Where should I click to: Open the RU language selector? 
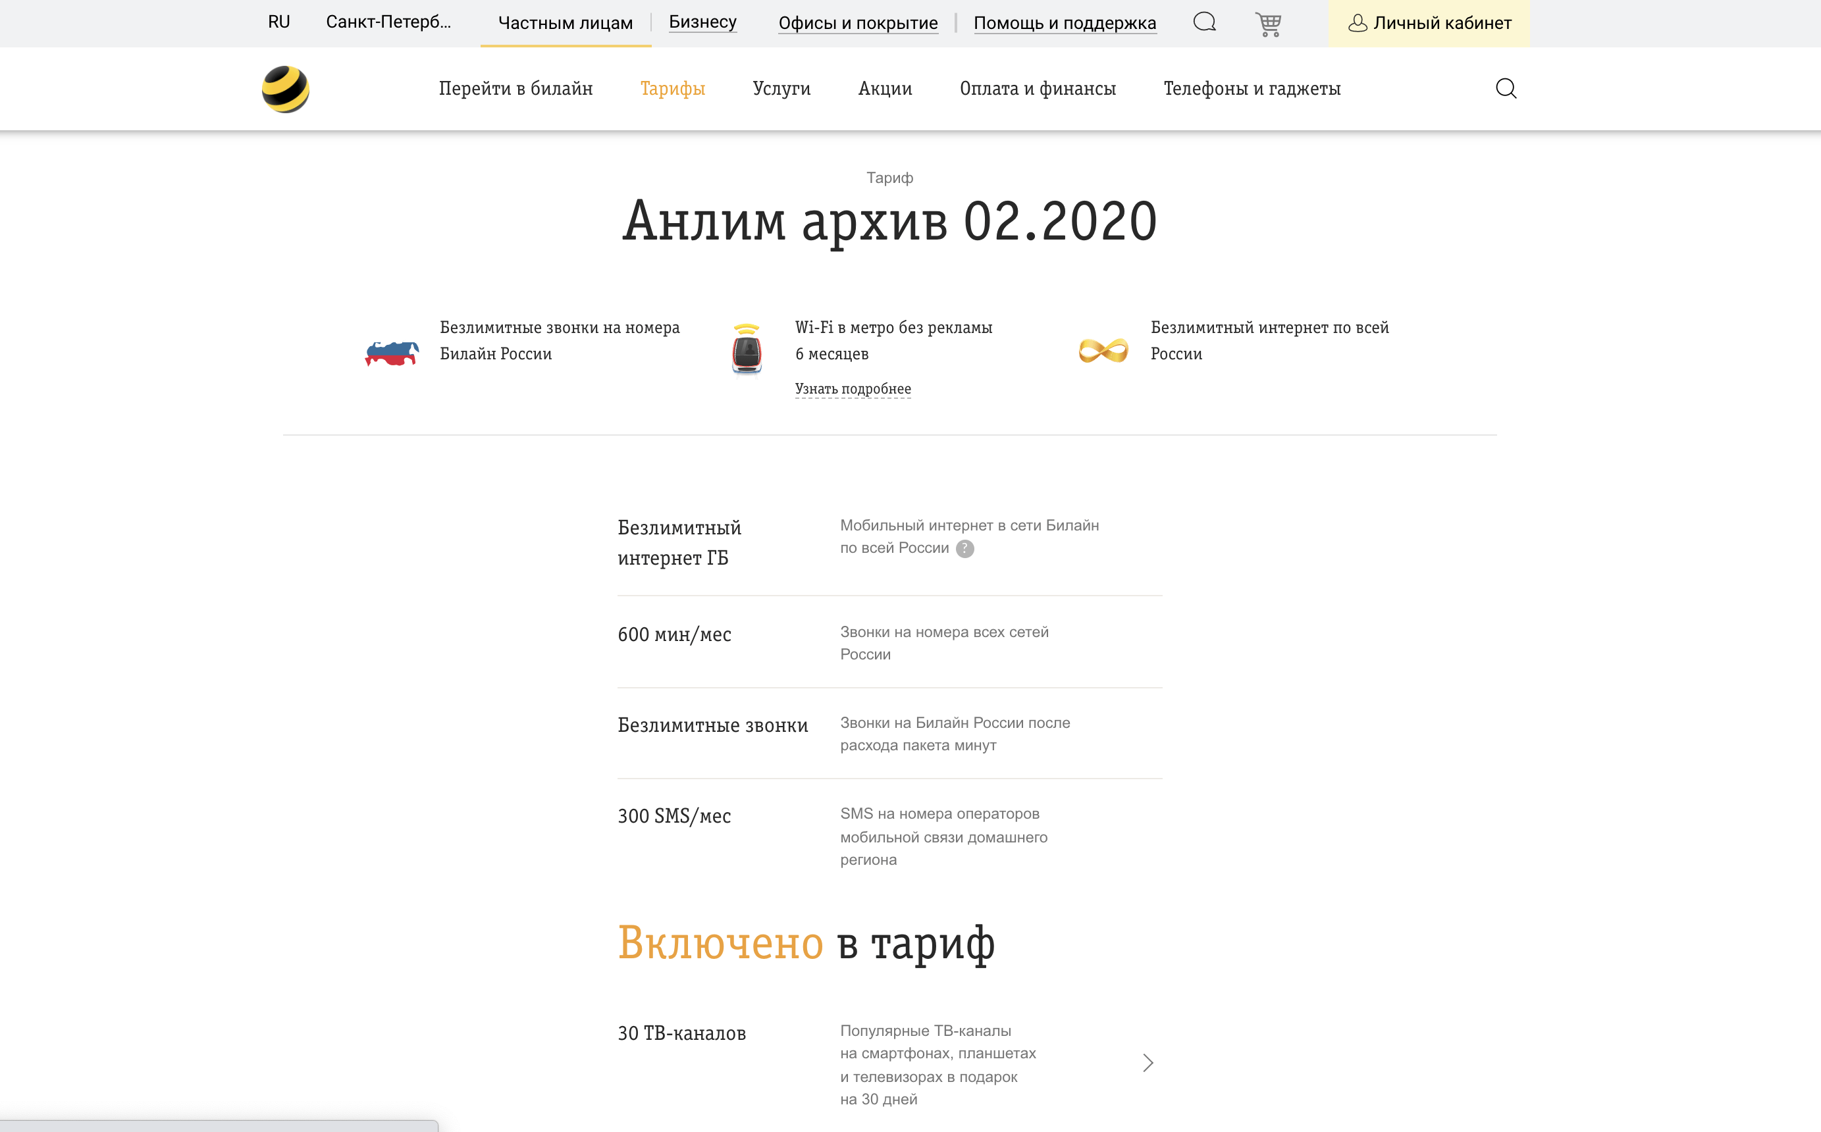tap(279, 22)
